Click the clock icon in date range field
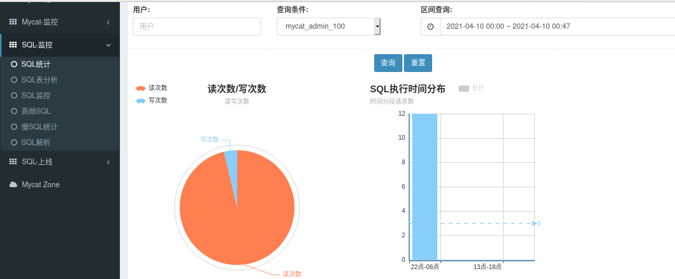The height and width of the screenshot is (279, 675). click(x=431, y=26)
